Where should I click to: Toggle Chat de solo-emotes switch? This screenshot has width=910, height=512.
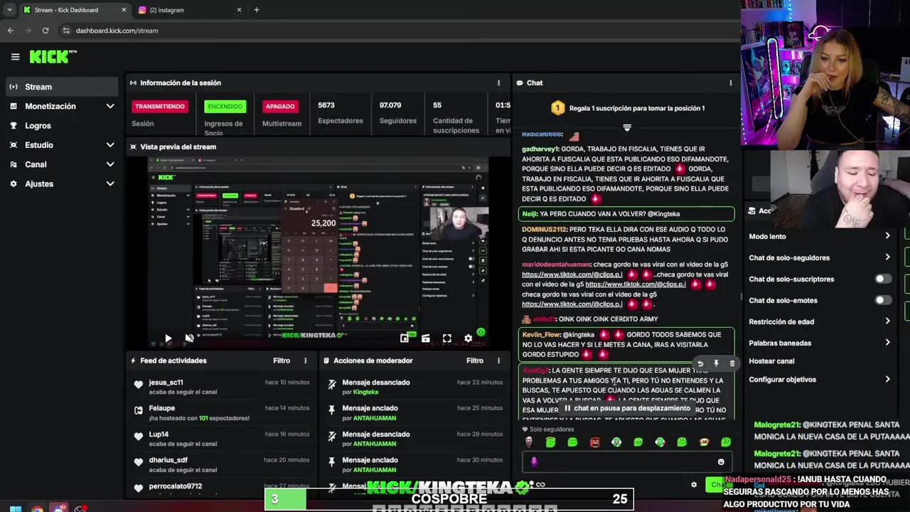883,300
